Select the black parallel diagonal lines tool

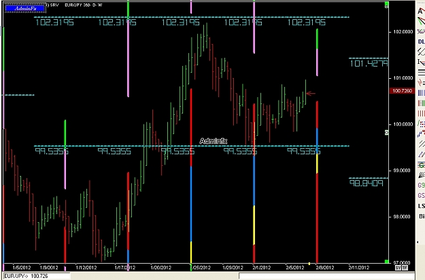(x=421, y=144)
